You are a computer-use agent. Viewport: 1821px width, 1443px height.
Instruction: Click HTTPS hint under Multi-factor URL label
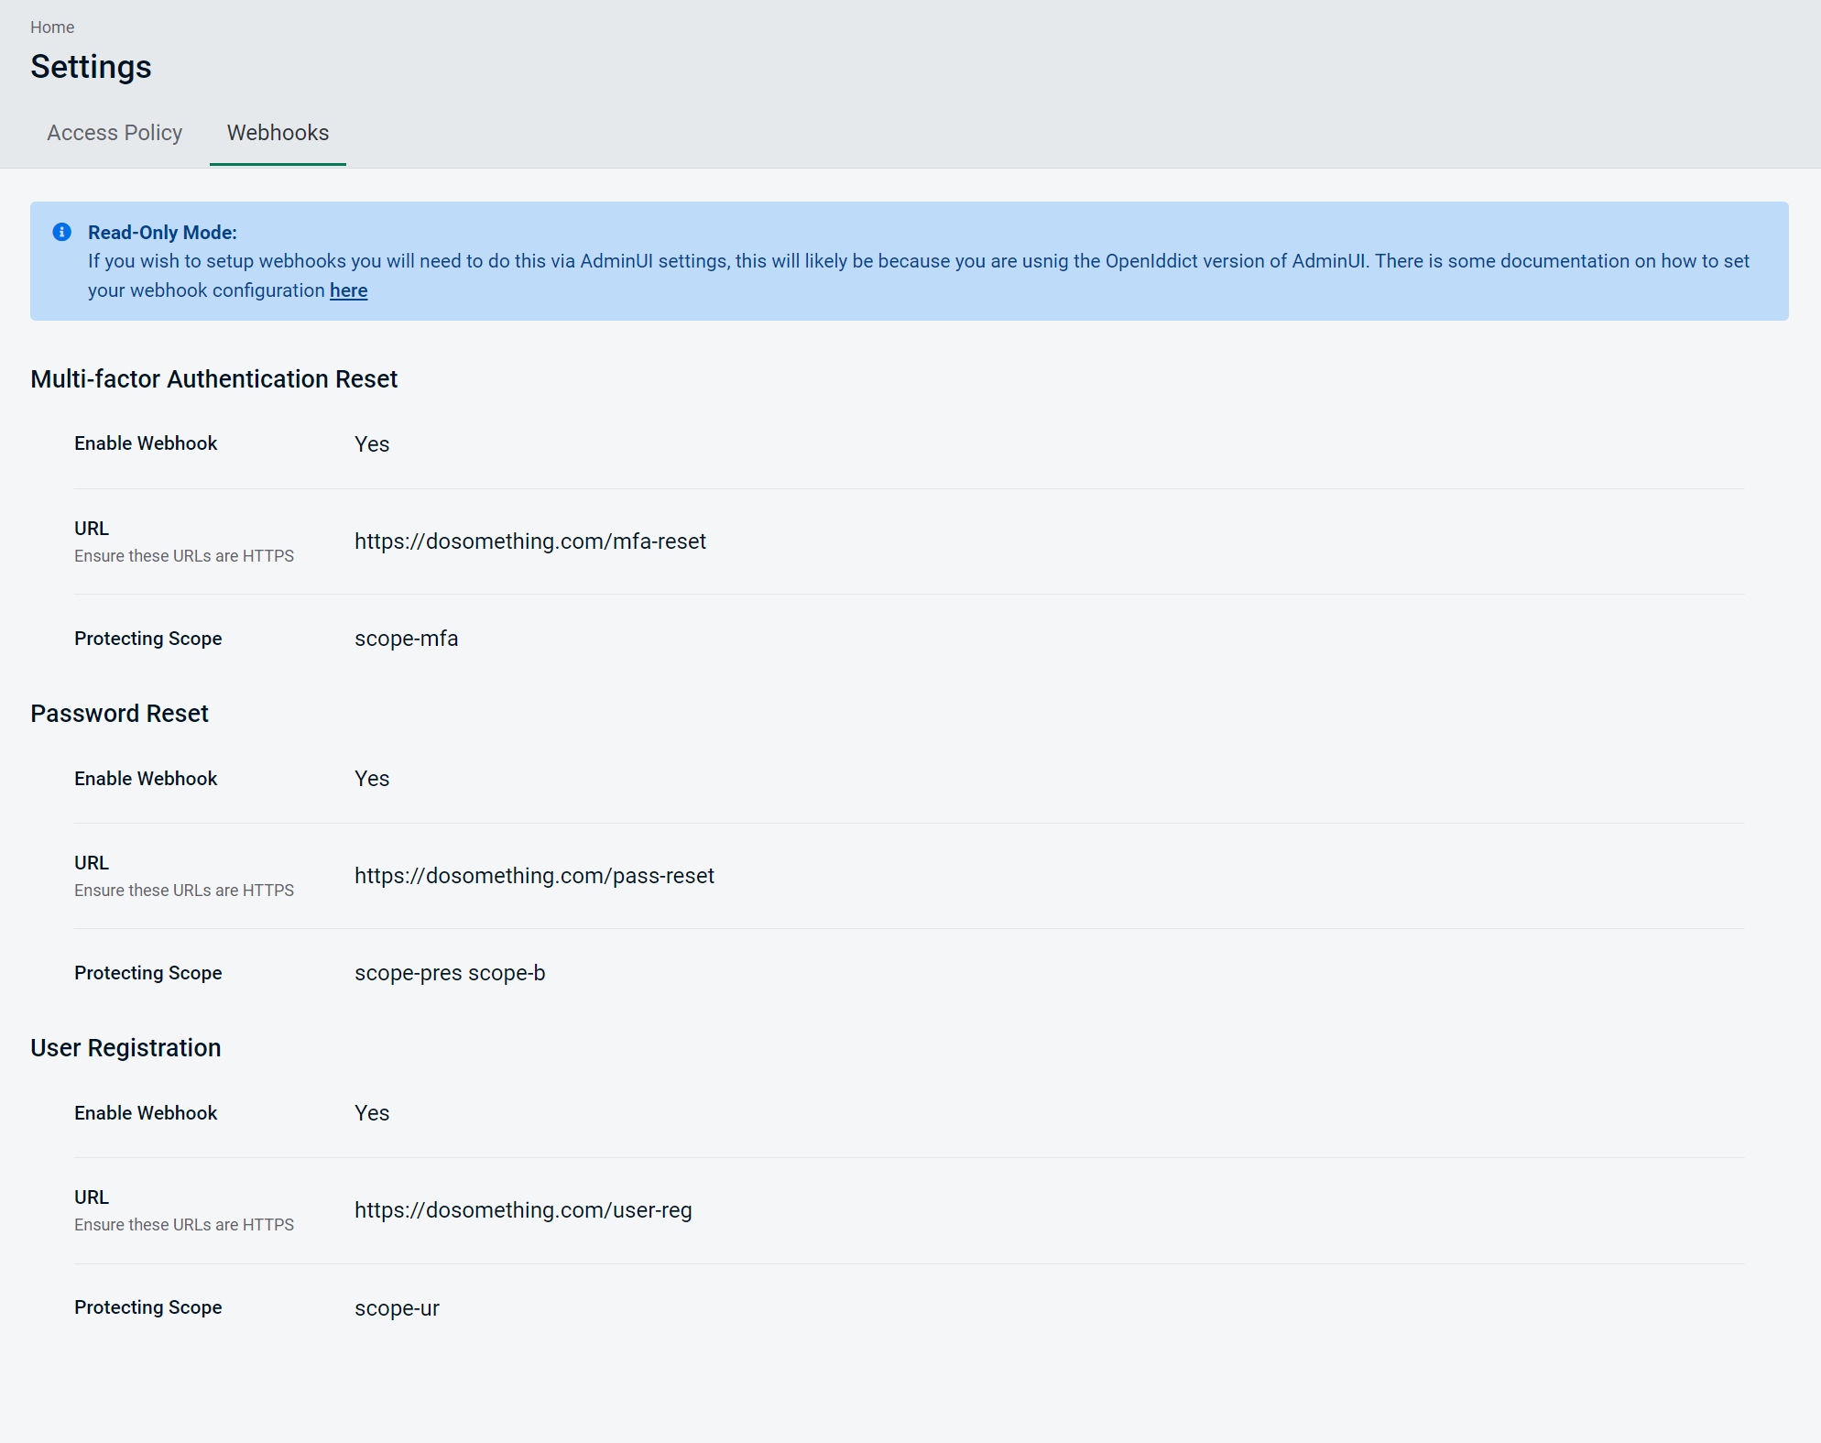pyautogui.click(x=184, y=556)
